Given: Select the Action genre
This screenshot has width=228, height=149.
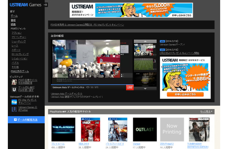Looking at the screenshot, I should (x=16, y=33).
